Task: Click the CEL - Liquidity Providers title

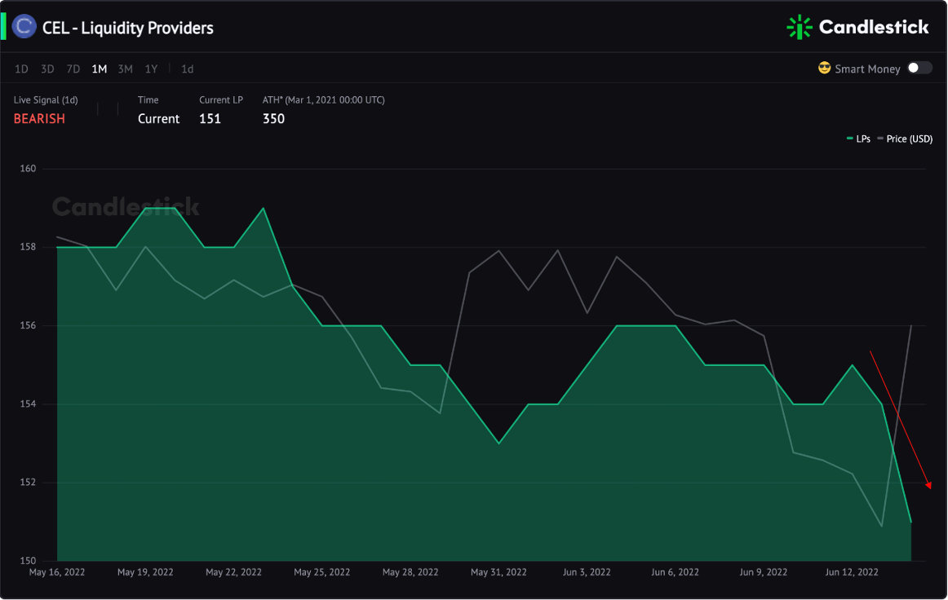Action: (x=127, y=28)
